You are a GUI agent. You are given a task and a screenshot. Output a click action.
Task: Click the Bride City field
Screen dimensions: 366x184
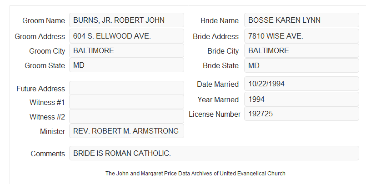click(x=301, y=50)
